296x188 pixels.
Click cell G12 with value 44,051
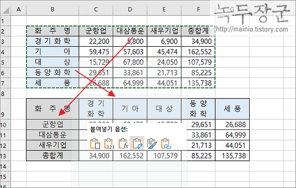tap(232, 145)
